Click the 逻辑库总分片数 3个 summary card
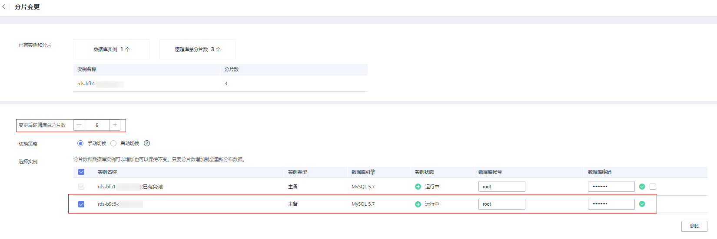This screenshot has width=717, height=239. (197, 49)
